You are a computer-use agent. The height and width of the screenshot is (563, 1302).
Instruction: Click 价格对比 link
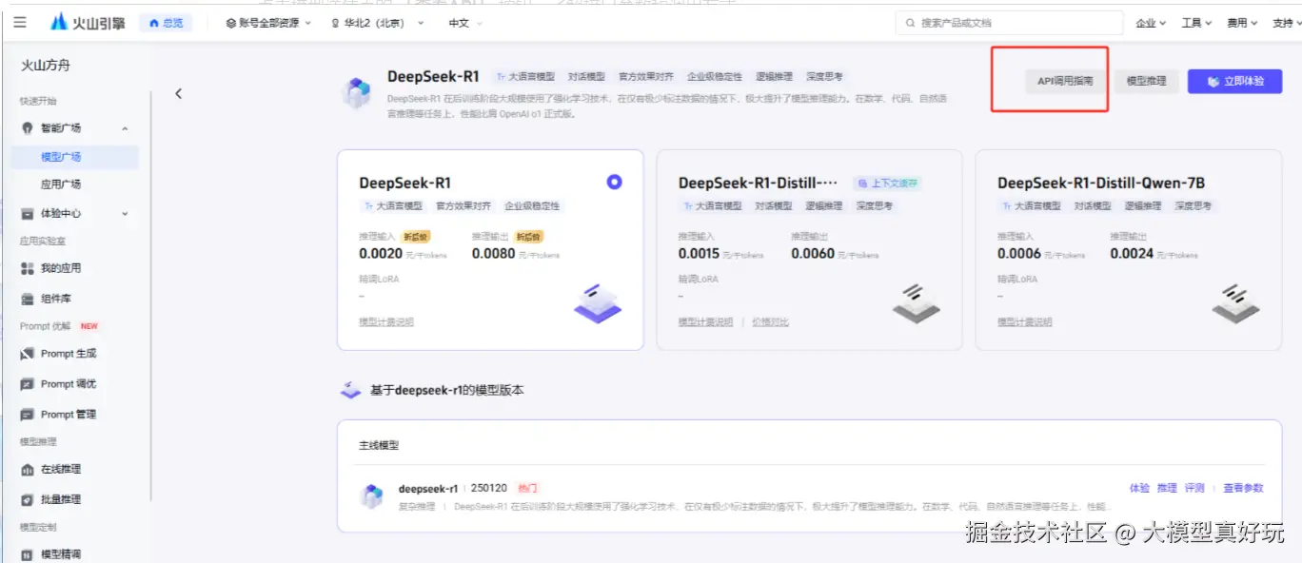771,322
